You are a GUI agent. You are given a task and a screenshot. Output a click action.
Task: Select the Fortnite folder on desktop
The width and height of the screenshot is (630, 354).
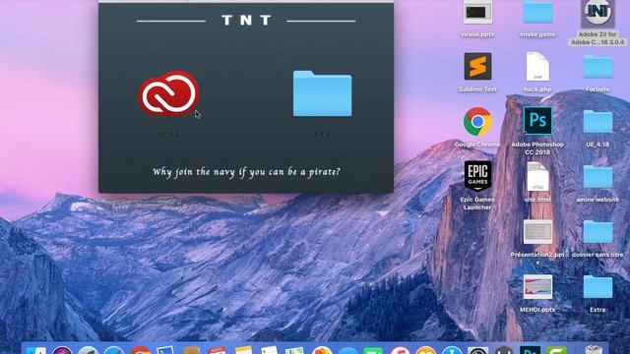coord(598,67)
